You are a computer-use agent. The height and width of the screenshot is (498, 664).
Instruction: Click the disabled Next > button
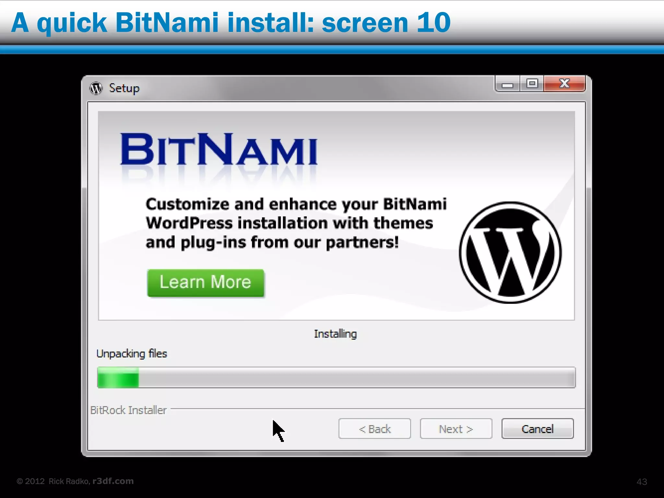pyautogui.click(x=456, y=429)
